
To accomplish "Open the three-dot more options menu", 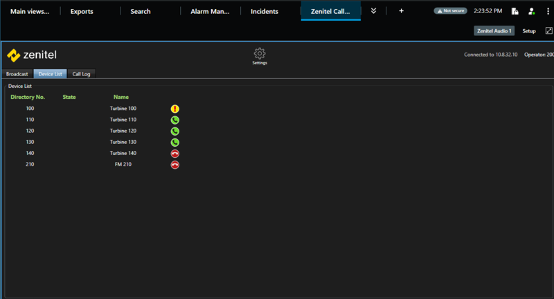I will click(547, 11).
